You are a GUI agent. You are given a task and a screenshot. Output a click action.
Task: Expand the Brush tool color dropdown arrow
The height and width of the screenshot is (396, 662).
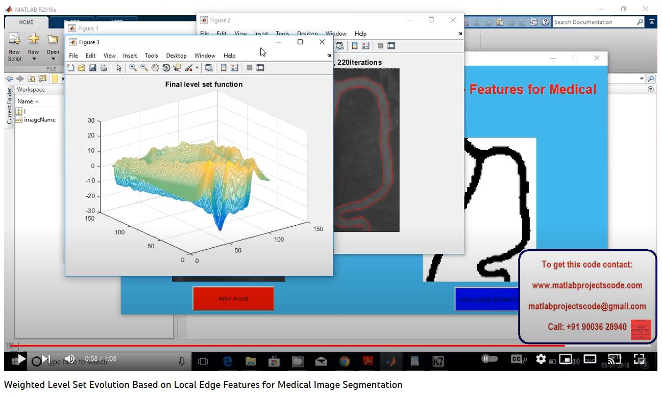[197, 68]
